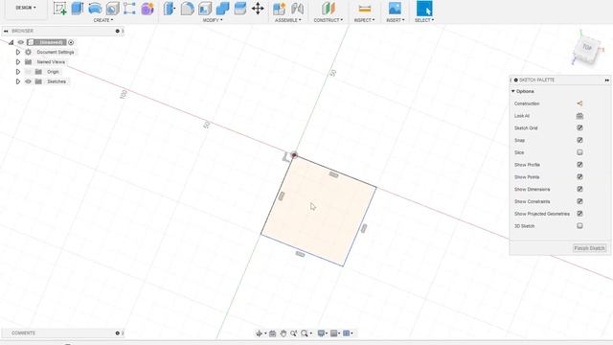Viewport: 613px width, 345px height.
Task: Enable the 3D Sketch checkbox
Action: click(579, 226)
